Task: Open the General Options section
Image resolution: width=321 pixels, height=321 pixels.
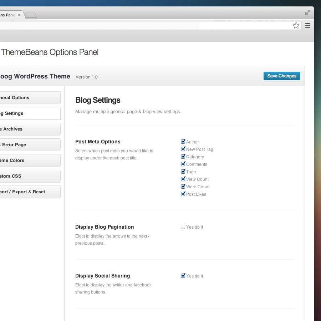Action: [x=29, y=98]
